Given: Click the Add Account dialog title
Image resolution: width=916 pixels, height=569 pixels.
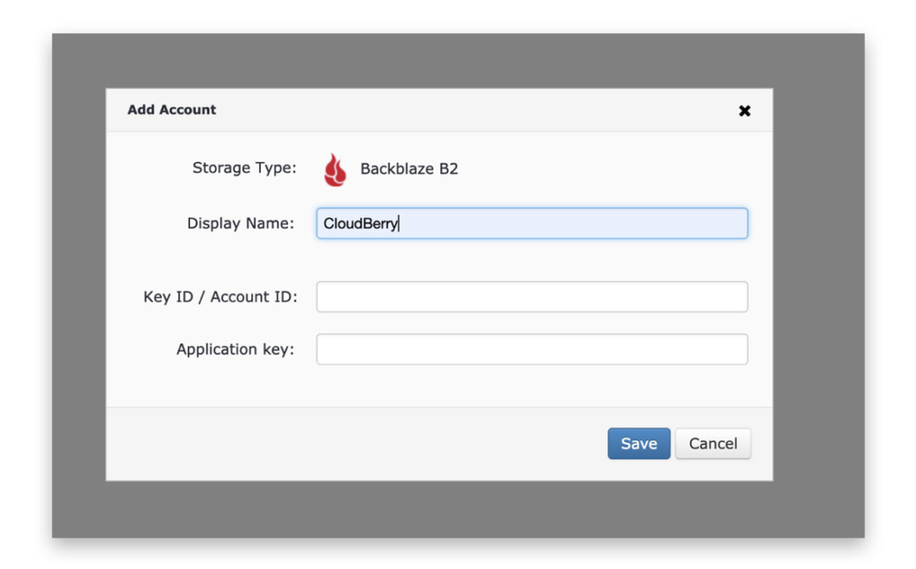Looking at the screenshot, I should (172, 110).
